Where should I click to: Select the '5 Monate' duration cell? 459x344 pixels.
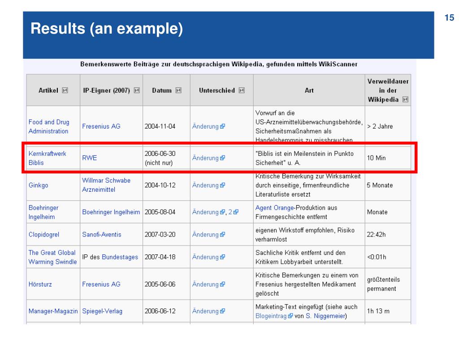(388, 185)
